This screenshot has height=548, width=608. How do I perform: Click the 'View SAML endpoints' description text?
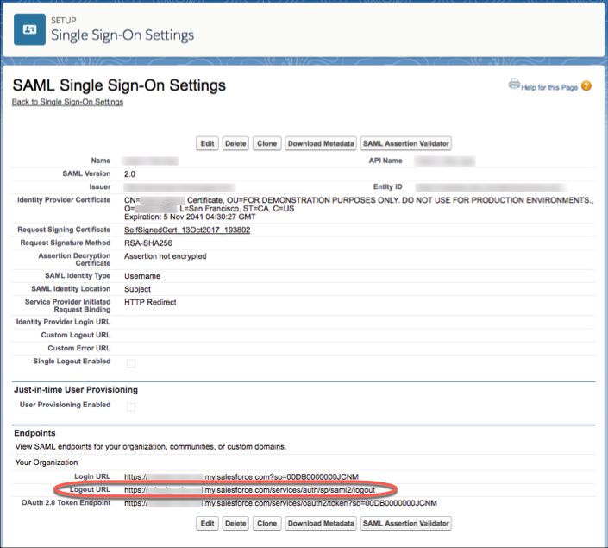(x=150, y=447)
